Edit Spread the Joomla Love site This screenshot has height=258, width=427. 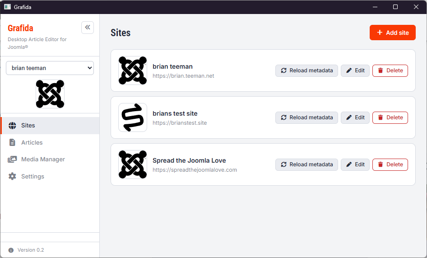click(355, 164)
